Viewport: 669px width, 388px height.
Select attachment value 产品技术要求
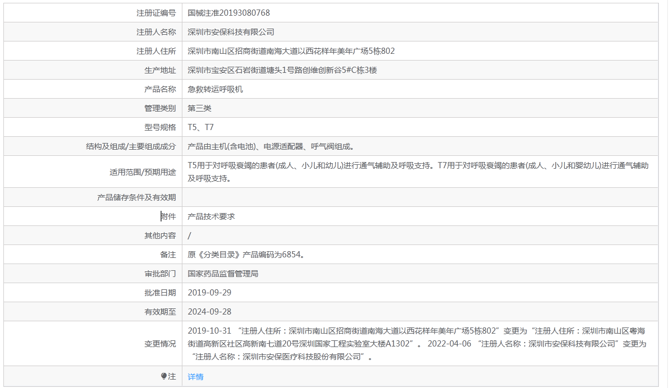pos(211,216)
